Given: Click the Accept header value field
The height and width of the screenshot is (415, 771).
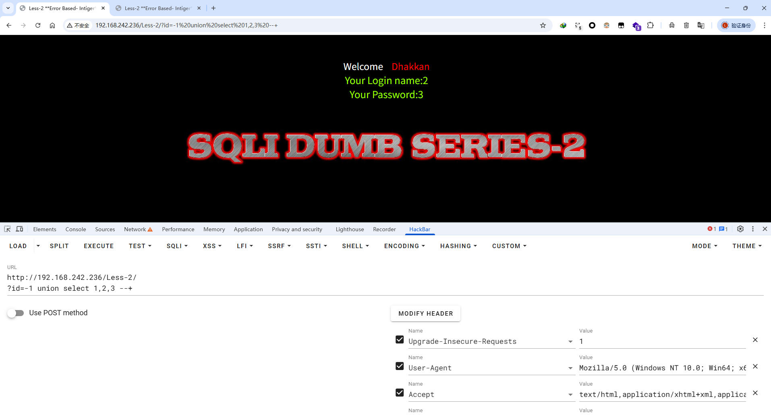Looking at the screenshot, I should click(662, 394).
